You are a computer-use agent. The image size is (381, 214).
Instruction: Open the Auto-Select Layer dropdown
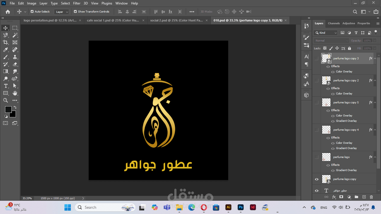pyautogui.click(x=61, y=12)
